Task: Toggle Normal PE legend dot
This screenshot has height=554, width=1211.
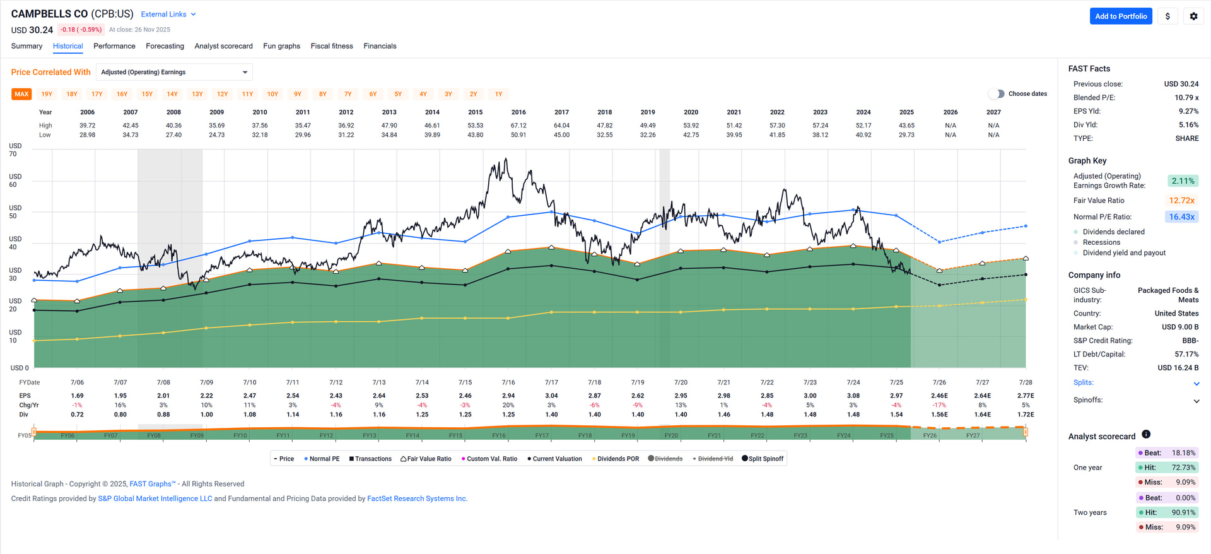Action: coord(306,459)
